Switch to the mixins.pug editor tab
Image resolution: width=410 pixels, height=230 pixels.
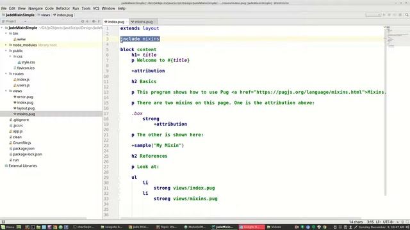pyautogui.click(x=143, y=22)
